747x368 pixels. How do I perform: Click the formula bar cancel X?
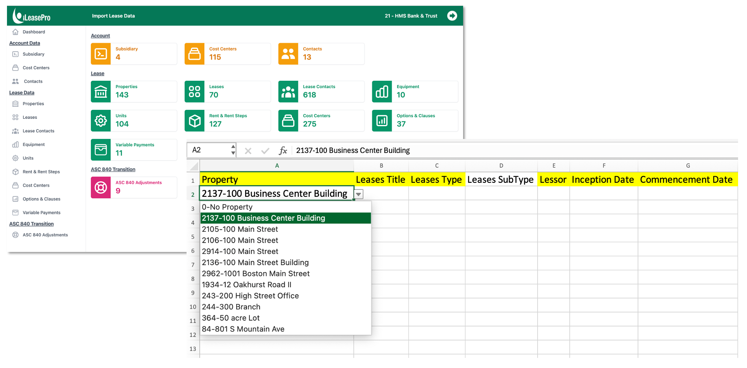click(248, 151)
